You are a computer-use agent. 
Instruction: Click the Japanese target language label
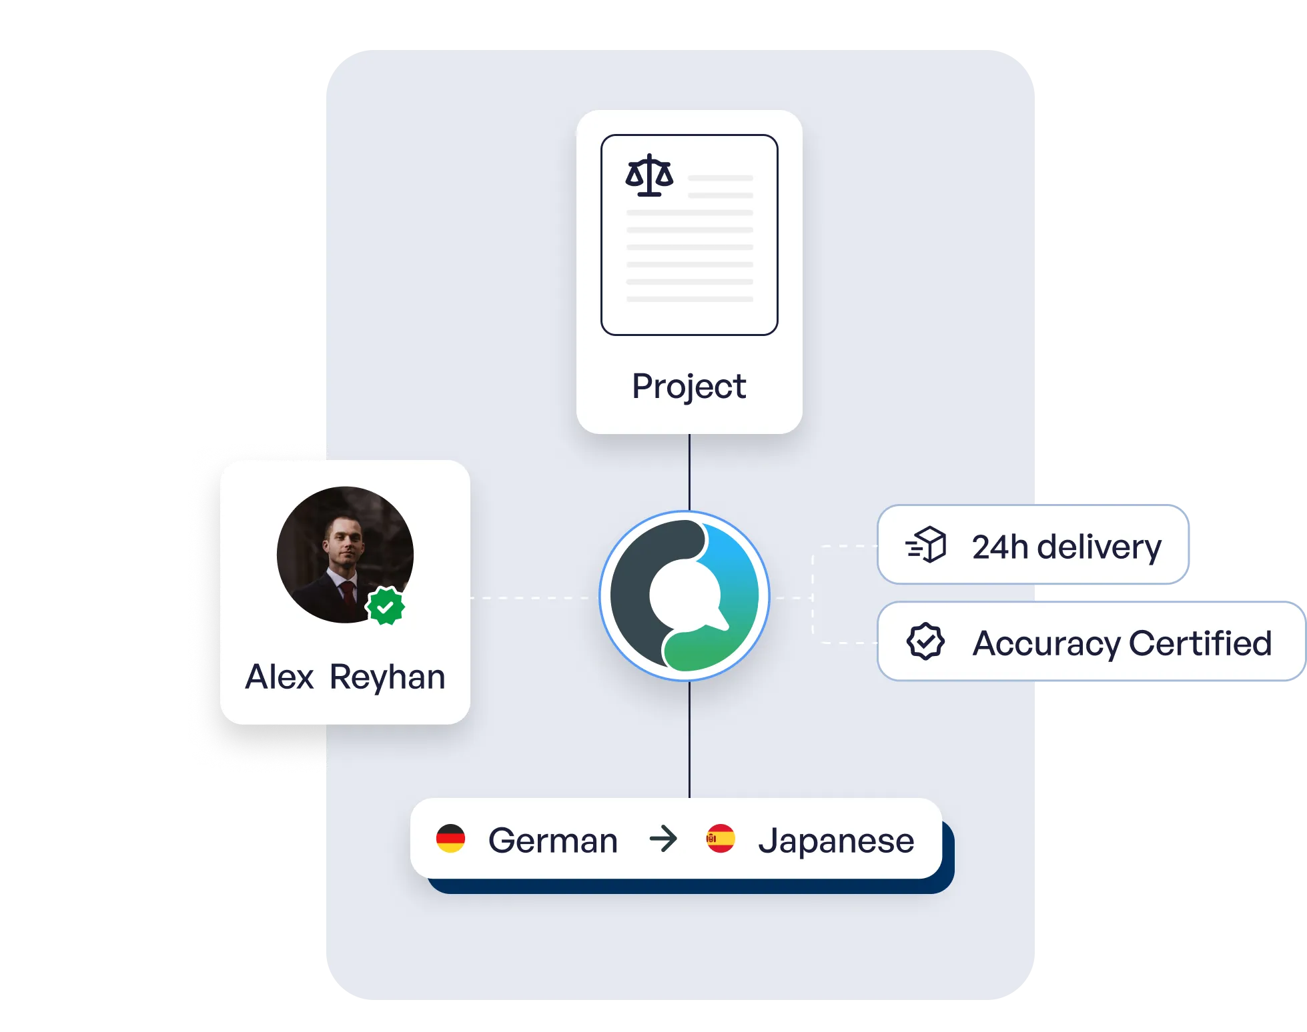click(x=835, y=840)
